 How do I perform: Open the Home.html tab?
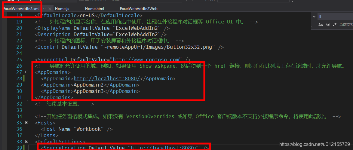94,8
